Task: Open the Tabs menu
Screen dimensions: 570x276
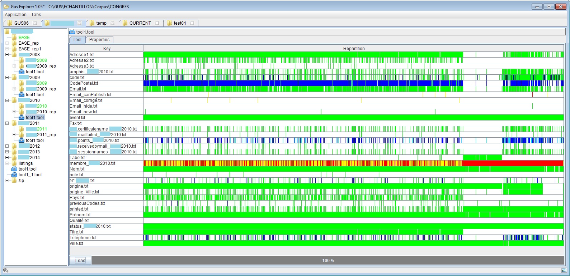Action: pyautogui.click(x=36, y=15)
